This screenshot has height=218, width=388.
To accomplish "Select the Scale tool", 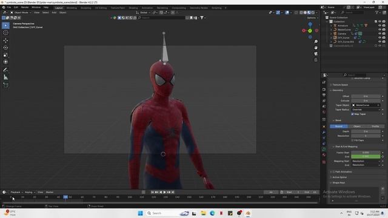I will pyautogui.click(x=5, y=54).
